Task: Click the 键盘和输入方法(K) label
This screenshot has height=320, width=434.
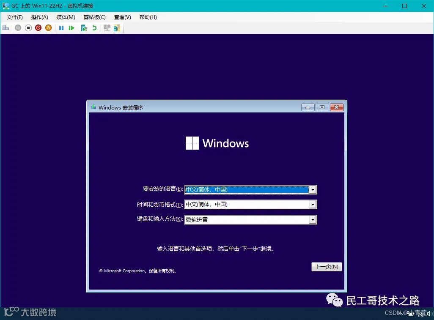Action: (x=160, y=219)
